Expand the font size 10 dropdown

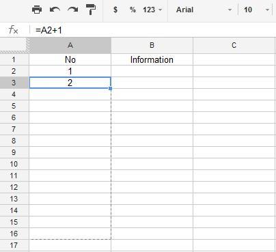click(256, 10)
